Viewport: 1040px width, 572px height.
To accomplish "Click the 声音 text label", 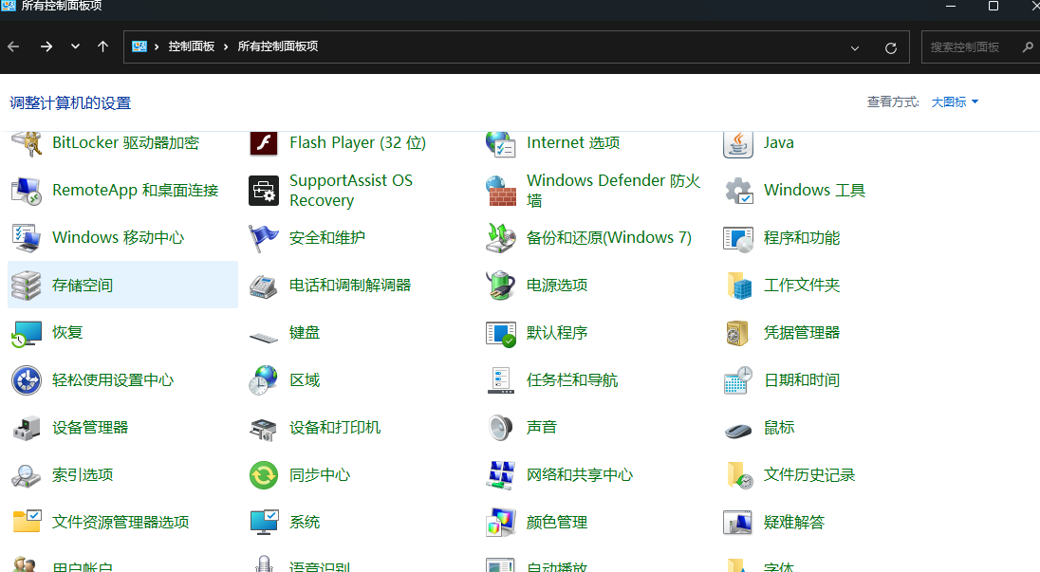I will tap(541, 428).
